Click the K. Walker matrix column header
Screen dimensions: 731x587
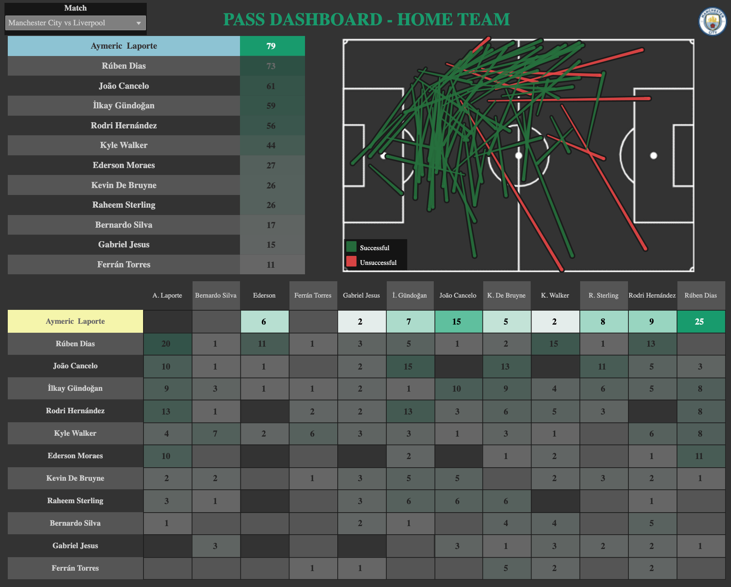tap(555, 295)
